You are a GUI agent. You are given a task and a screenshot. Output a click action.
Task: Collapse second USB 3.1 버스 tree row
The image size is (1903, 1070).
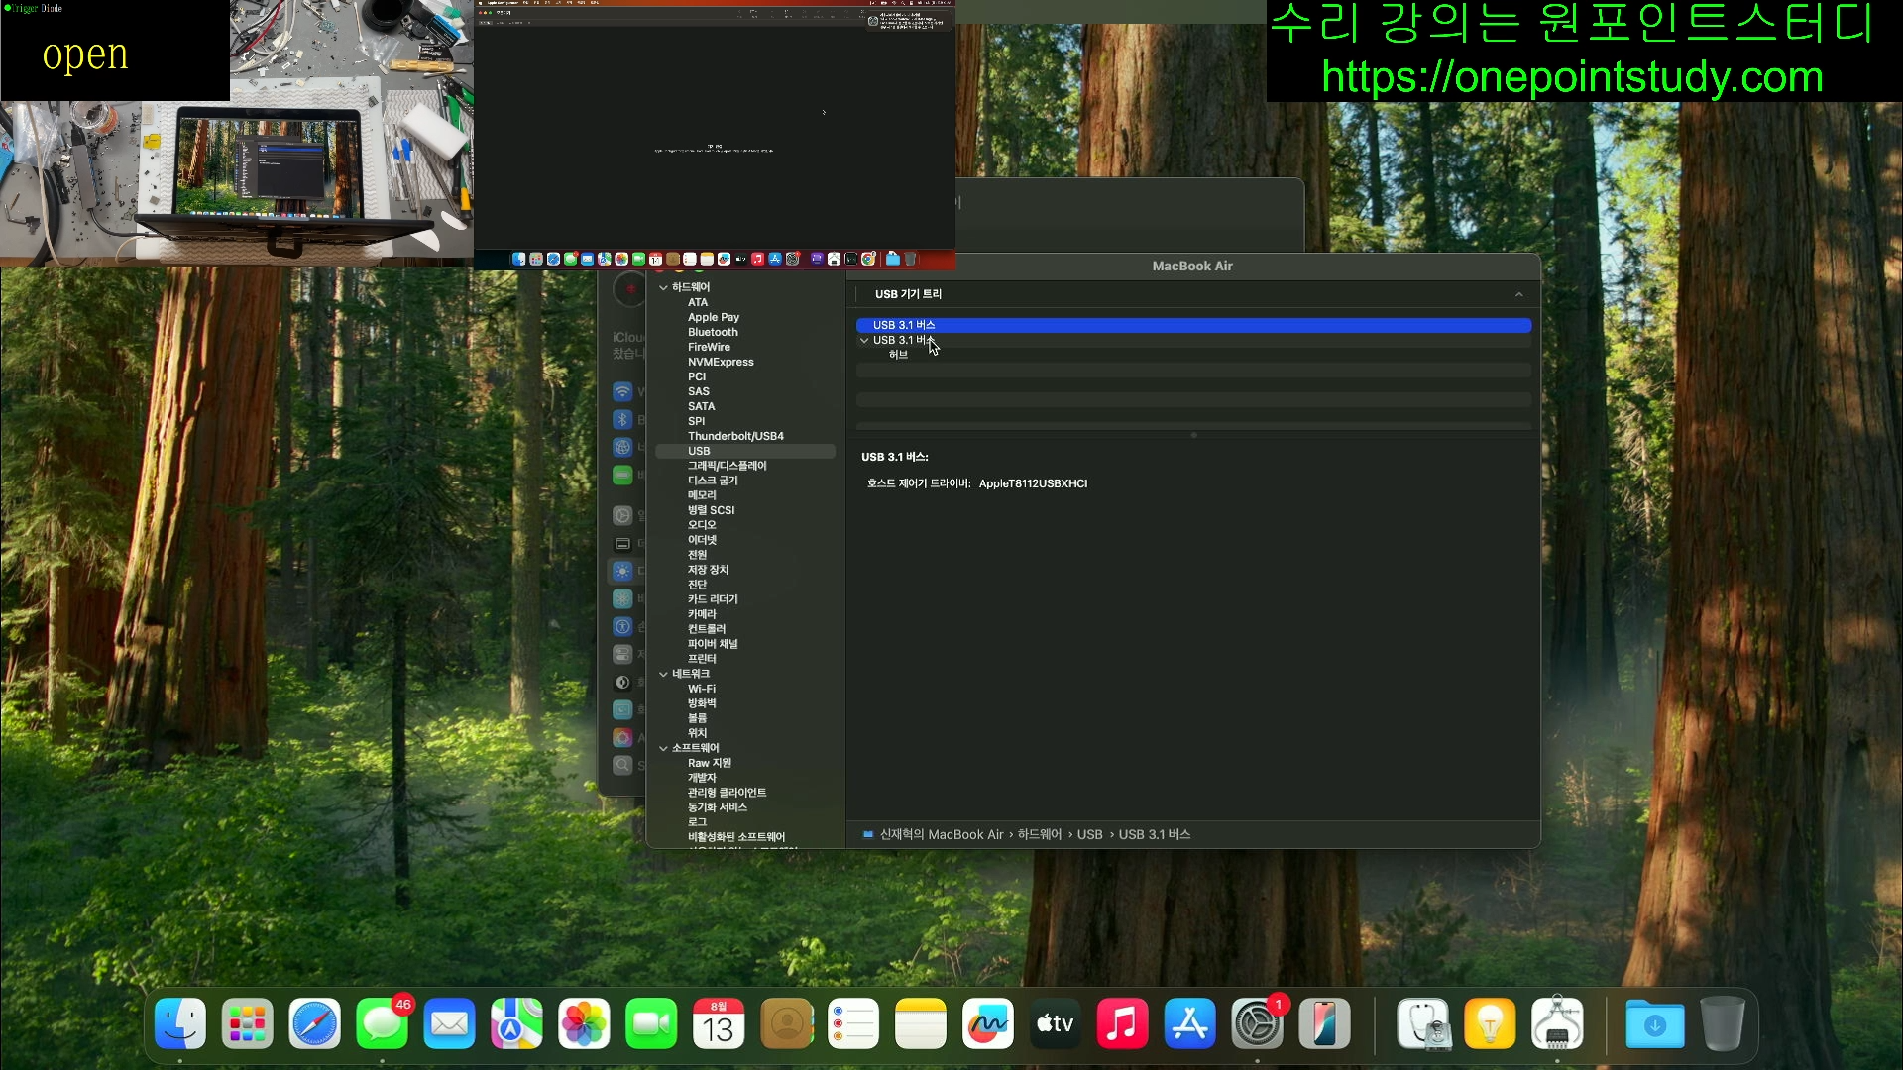click(x=864, y=340)
